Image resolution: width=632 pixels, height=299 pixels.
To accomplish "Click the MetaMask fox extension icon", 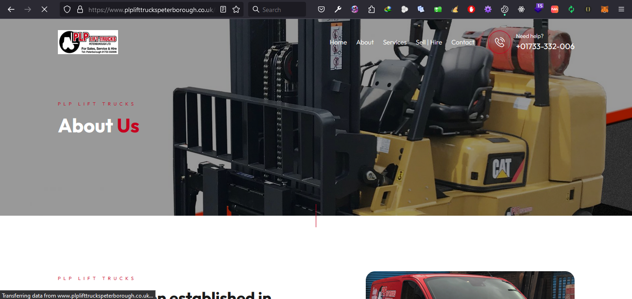I will pos(605,9).
